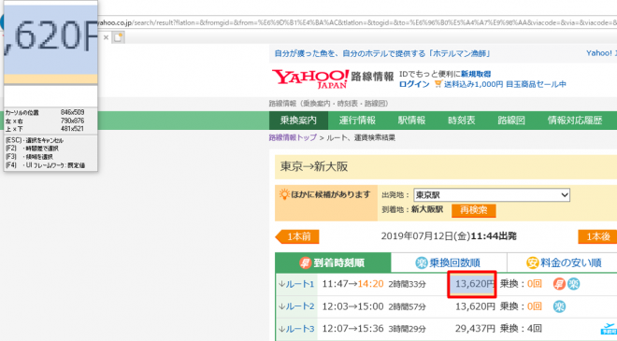Open the 出発地 東京駅 dropdown
This screenshot has height=341, width=617.
(x=492, y=195)
